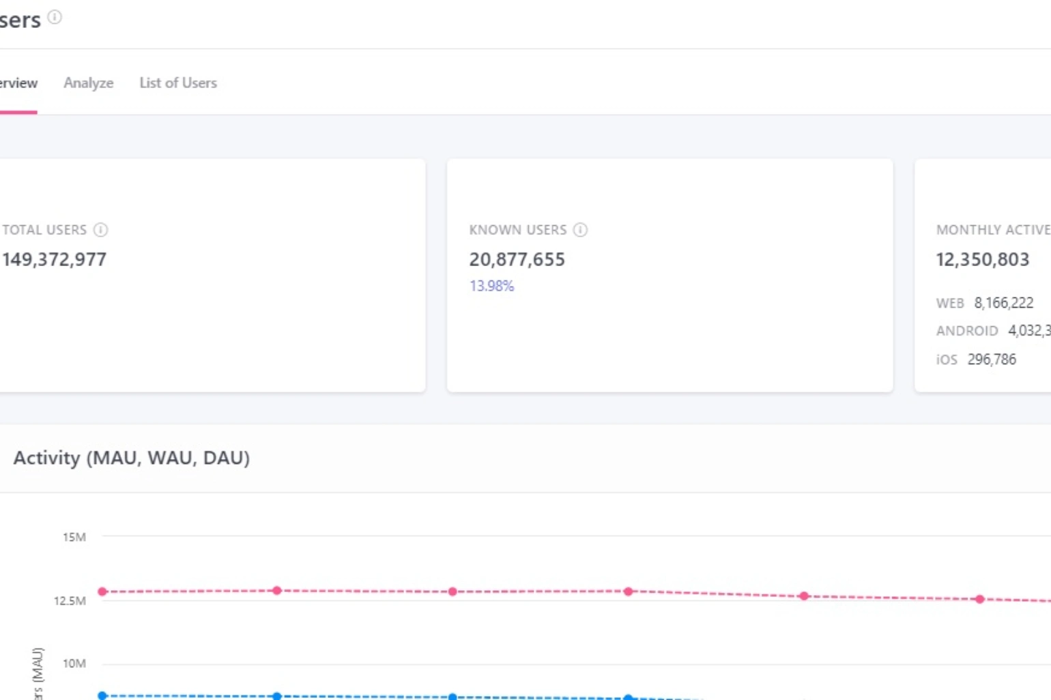This screenshot has height=700, width=1051.
Task: Switch to the Analyze tab
Action: [89, 83]
